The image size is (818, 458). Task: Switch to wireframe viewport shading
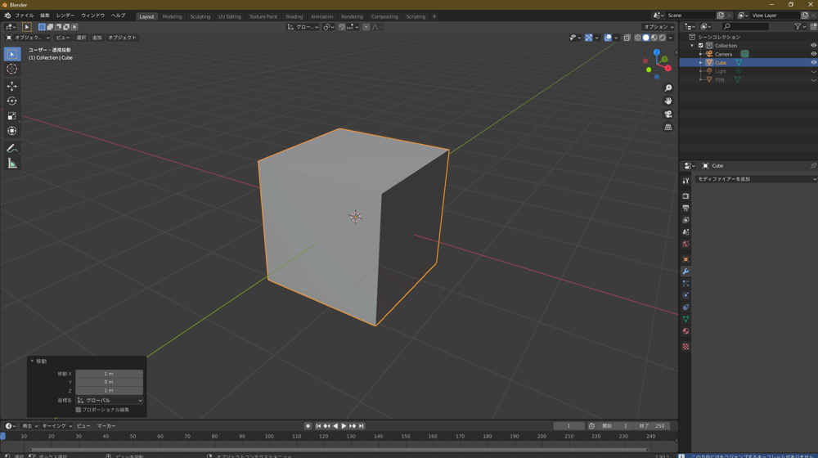tap(637, 38)
